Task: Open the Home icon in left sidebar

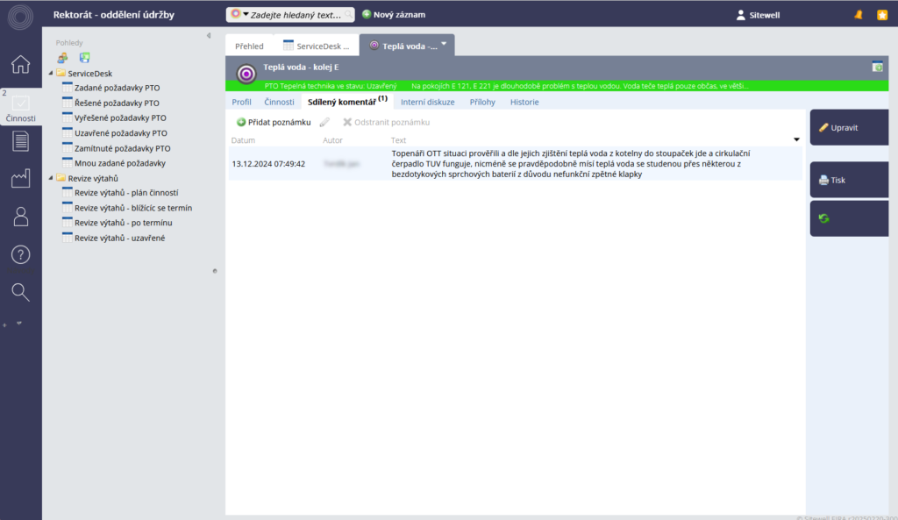Action: click(21, 64)
